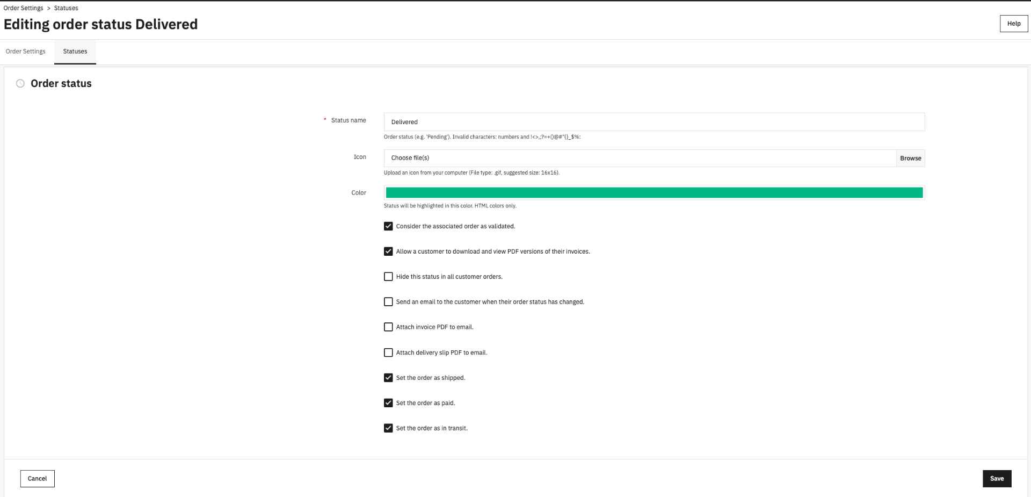Click the Choose file(s) field
The height and width of the screenshot is (497, 1031).
(640, 158)
